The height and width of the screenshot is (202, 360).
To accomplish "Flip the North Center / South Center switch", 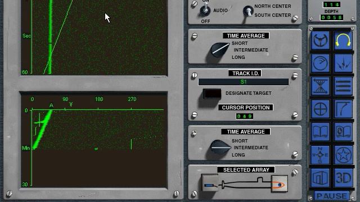I will (x=248, y=11).
